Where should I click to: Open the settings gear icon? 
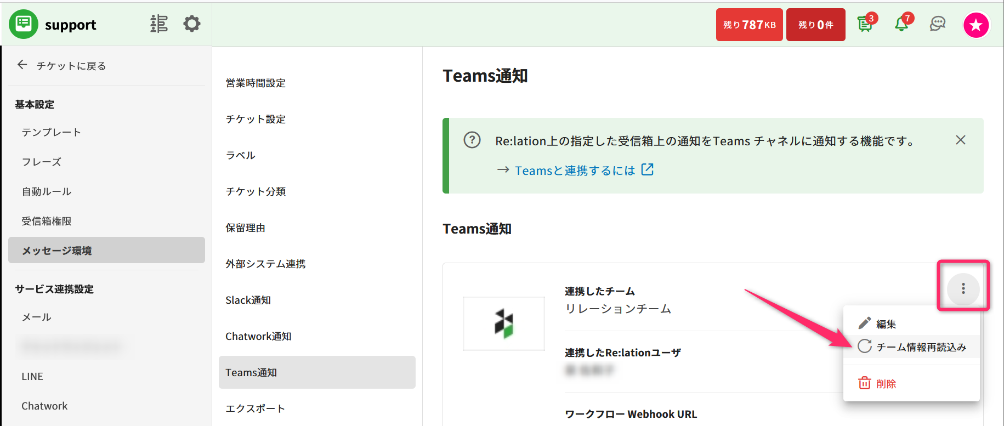[192, 24]
